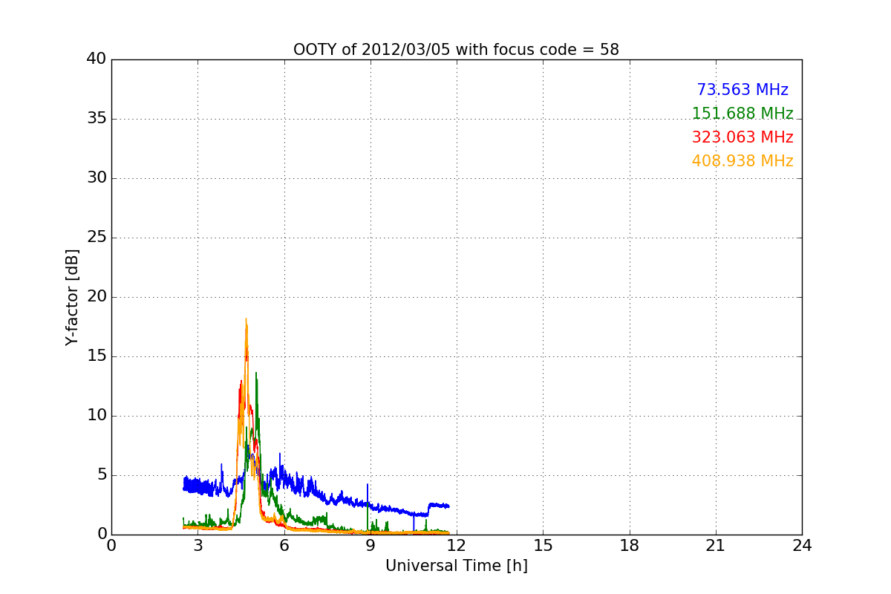Click the y-axis tick label 35
This screenshot has height=594, width=891.
[x=97, y=119]
